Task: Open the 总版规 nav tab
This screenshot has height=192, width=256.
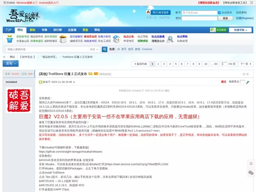Action: coord(72,30)
